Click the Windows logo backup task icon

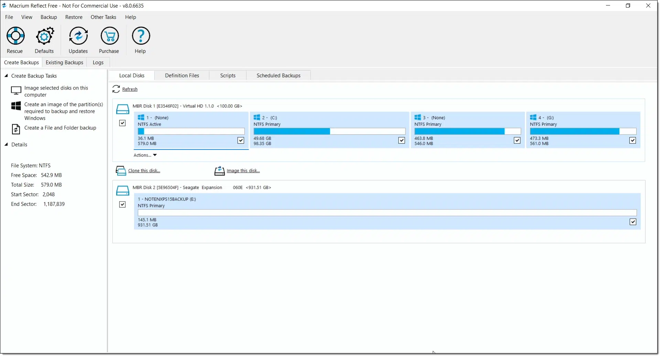tap(16, 106)
